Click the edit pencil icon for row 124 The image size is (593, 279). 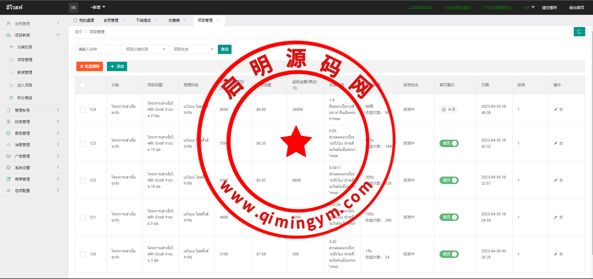555,110
